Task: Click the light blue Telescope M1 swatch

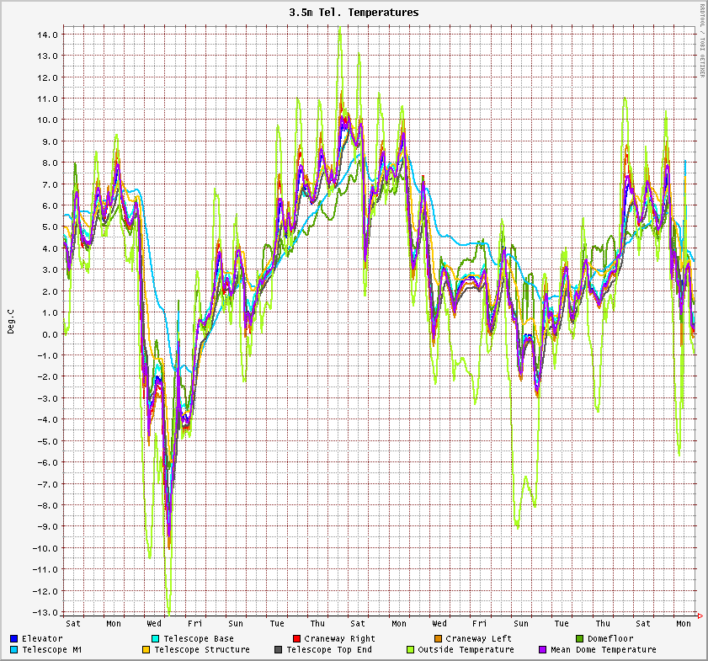Action: point(14,650)
